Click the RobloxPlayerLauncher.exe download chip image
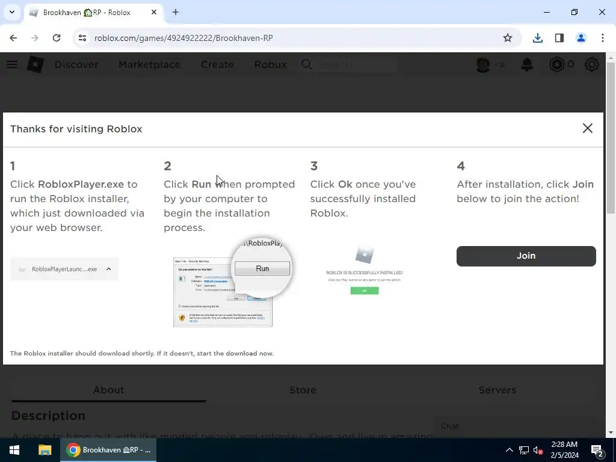Screen dimensions: 616x462 (64, 269)
